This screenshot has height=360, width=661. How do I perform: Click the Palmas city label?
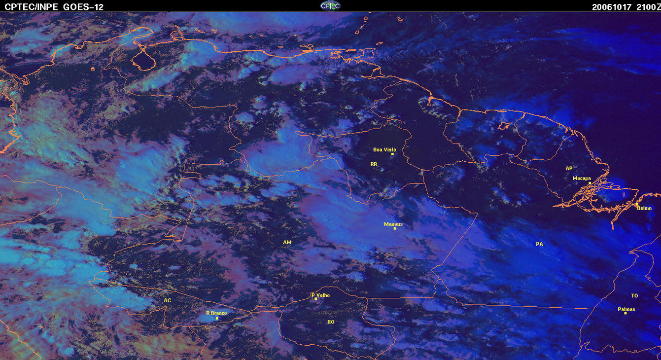(626, 309)
